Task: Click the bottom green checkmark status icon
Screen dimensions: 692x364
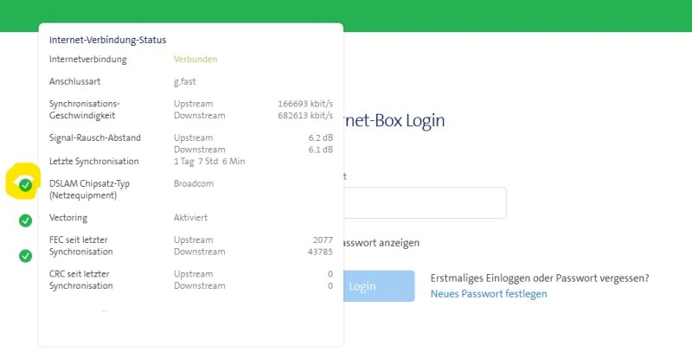Action: [26, 256]
